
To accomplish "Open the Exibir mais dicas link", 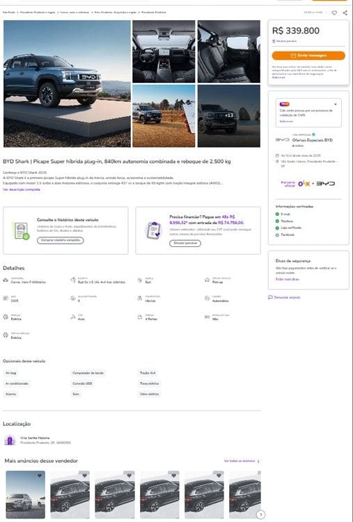I will pyautogui.click(x=287, y=279).
